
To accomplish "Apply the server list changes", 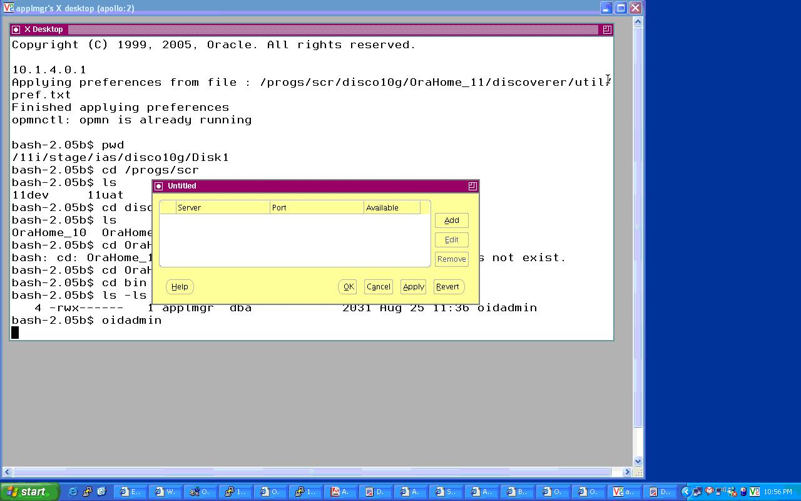I will [413, 287].
